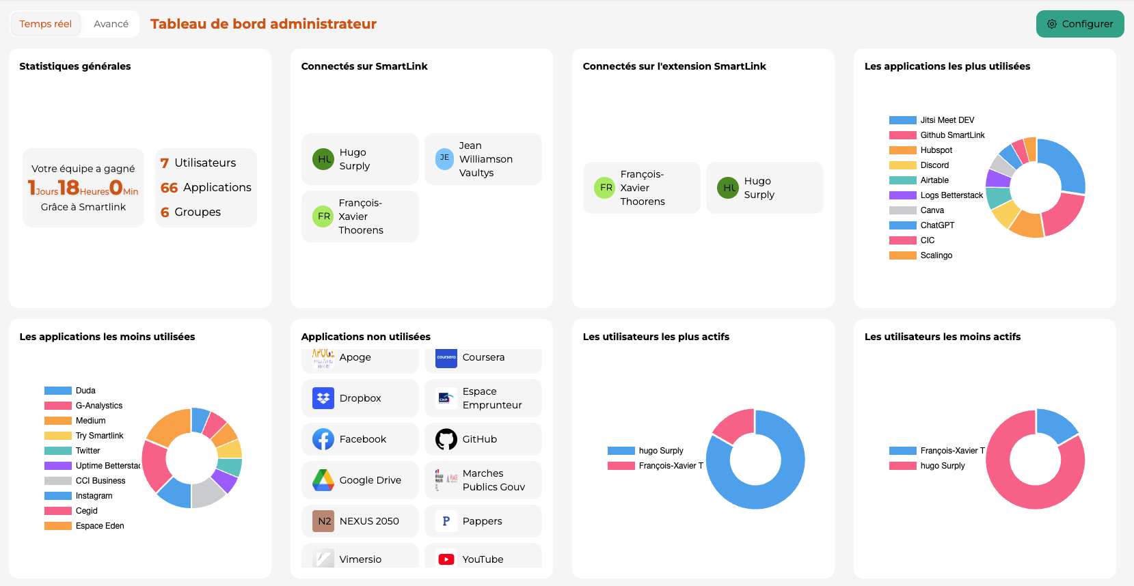Click the GitHub octocat icon
This screenshot has width=1134, height=586.
pyautogui.click(x=446, y=439)
